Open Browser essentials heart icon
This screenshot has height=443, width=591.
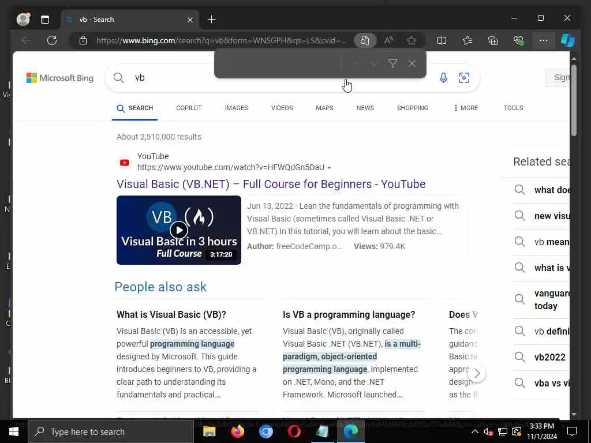[519, 40]
